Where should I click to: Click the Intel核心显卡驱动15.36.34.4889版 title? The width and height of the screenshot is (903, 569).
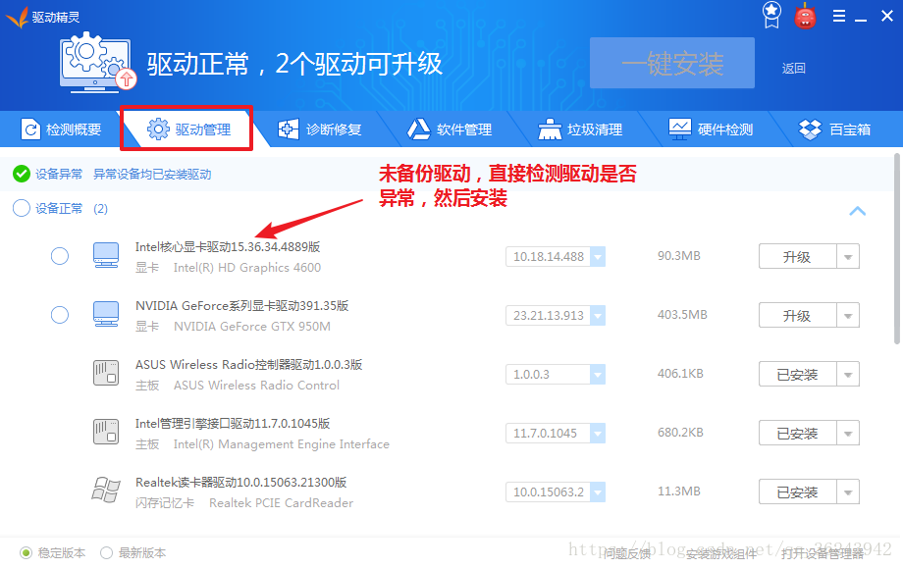pyautogui.click(x=228, y=247)
